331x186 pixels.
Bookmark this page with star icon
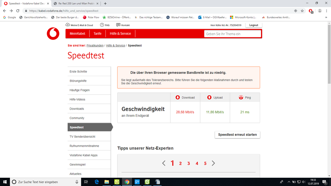pyautogui.click(x=302, y=11)
